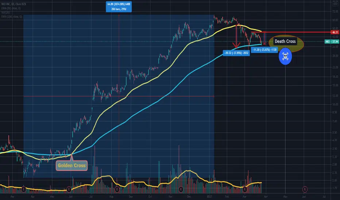This screenshot has height=200, width=340.
Task: Click the 60.00 price axis label
Action: [335, 20]
